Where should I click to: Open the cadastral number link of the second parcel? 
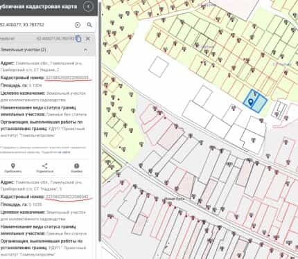(67, 197)
